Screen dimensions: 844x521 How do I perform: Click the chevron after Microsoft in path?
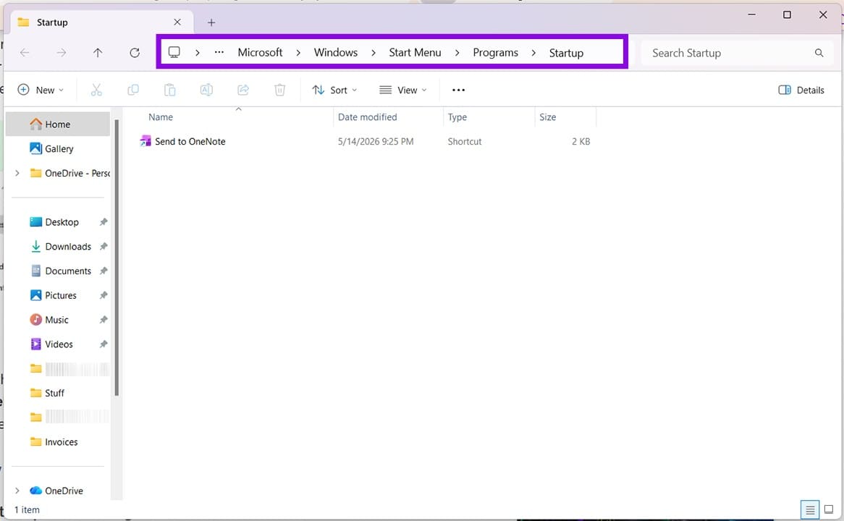coord(298,53)
